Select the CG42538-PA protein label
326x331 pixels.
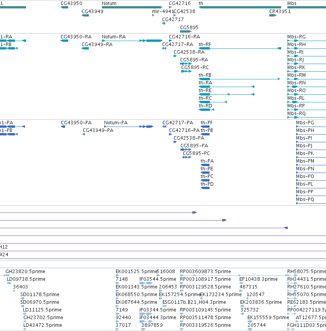(x=189, y=138)
